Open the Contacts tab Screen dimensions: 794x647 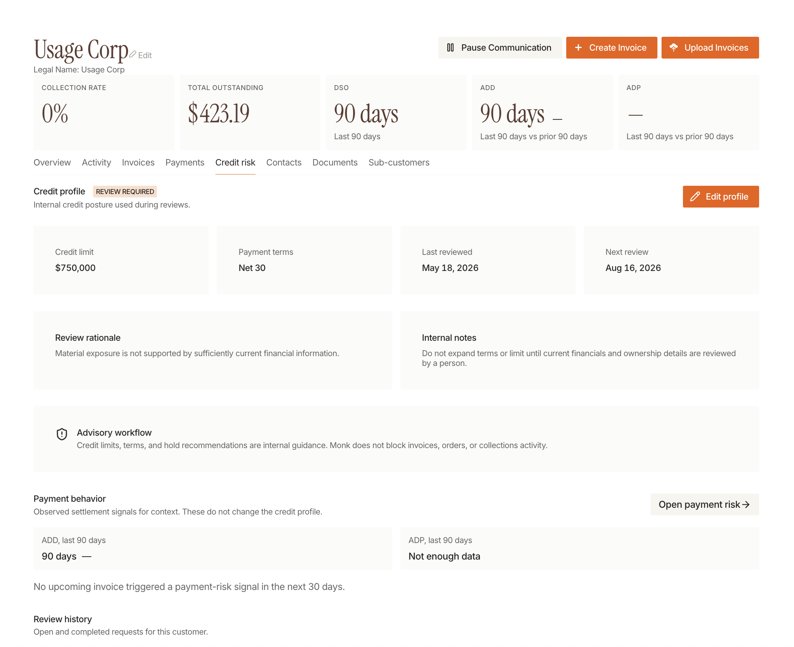(284, 163)
